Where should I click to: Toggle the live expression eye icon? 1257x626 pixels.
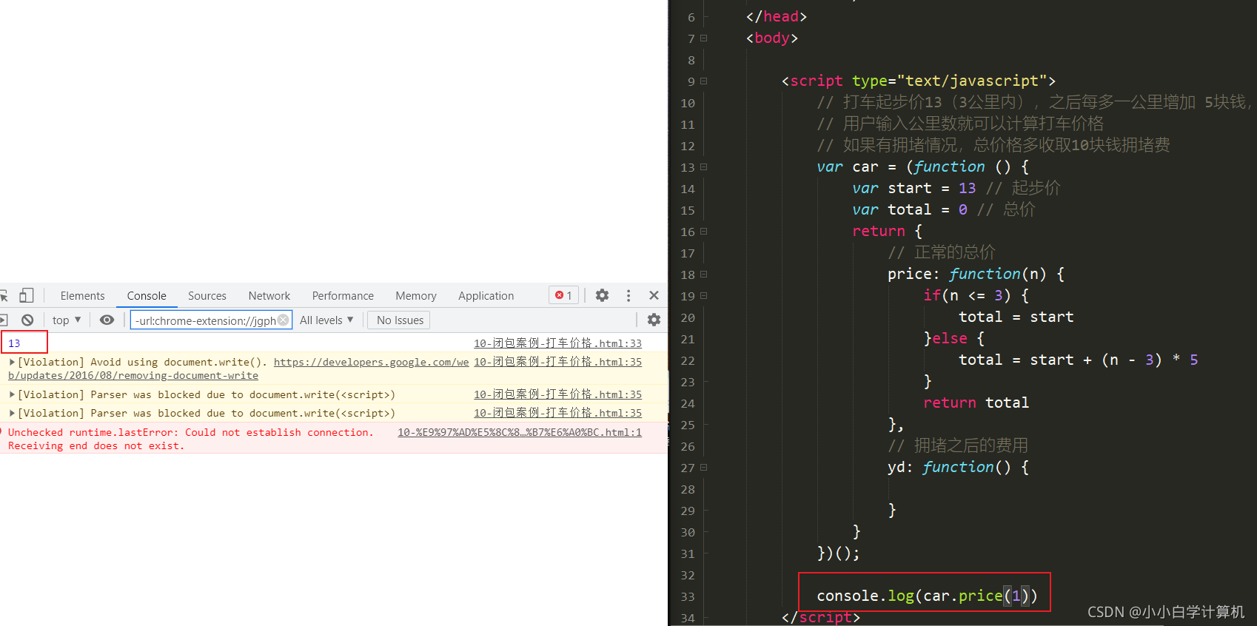pyautogui.click(x=107, y=320)
